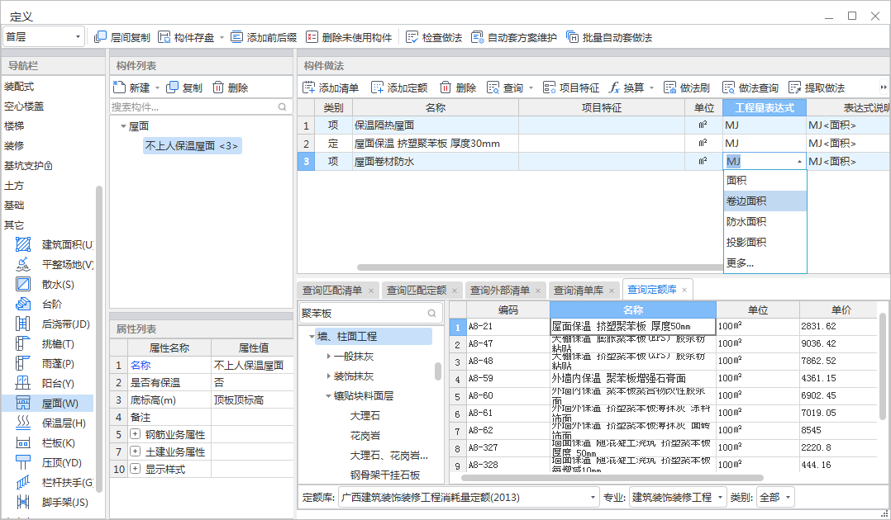Click 复制 icon in component list
891x520 pixels.
coord(172,87)
